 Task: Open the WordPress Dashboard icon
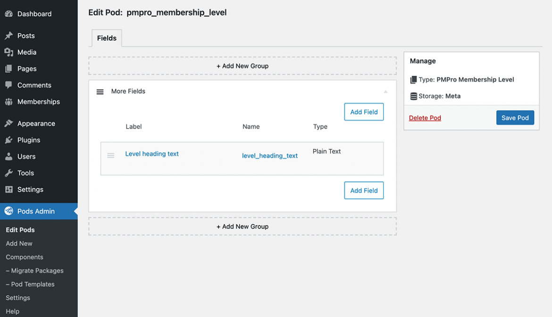[x=8, y=13]
